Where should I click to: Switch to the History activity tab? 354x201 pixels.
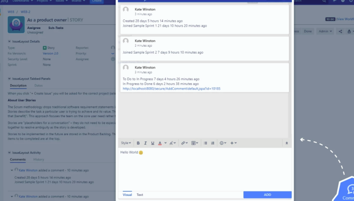pos(39,160)
